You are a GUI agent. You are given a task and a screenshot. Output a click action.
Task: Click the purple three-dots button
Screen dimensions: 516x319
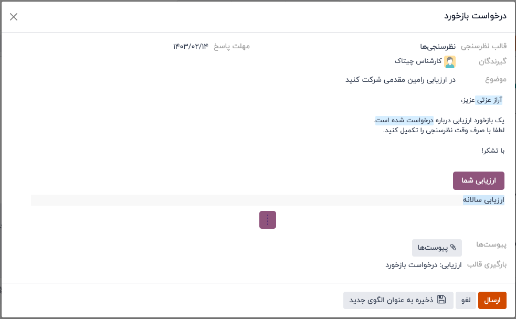coord(268,220)
